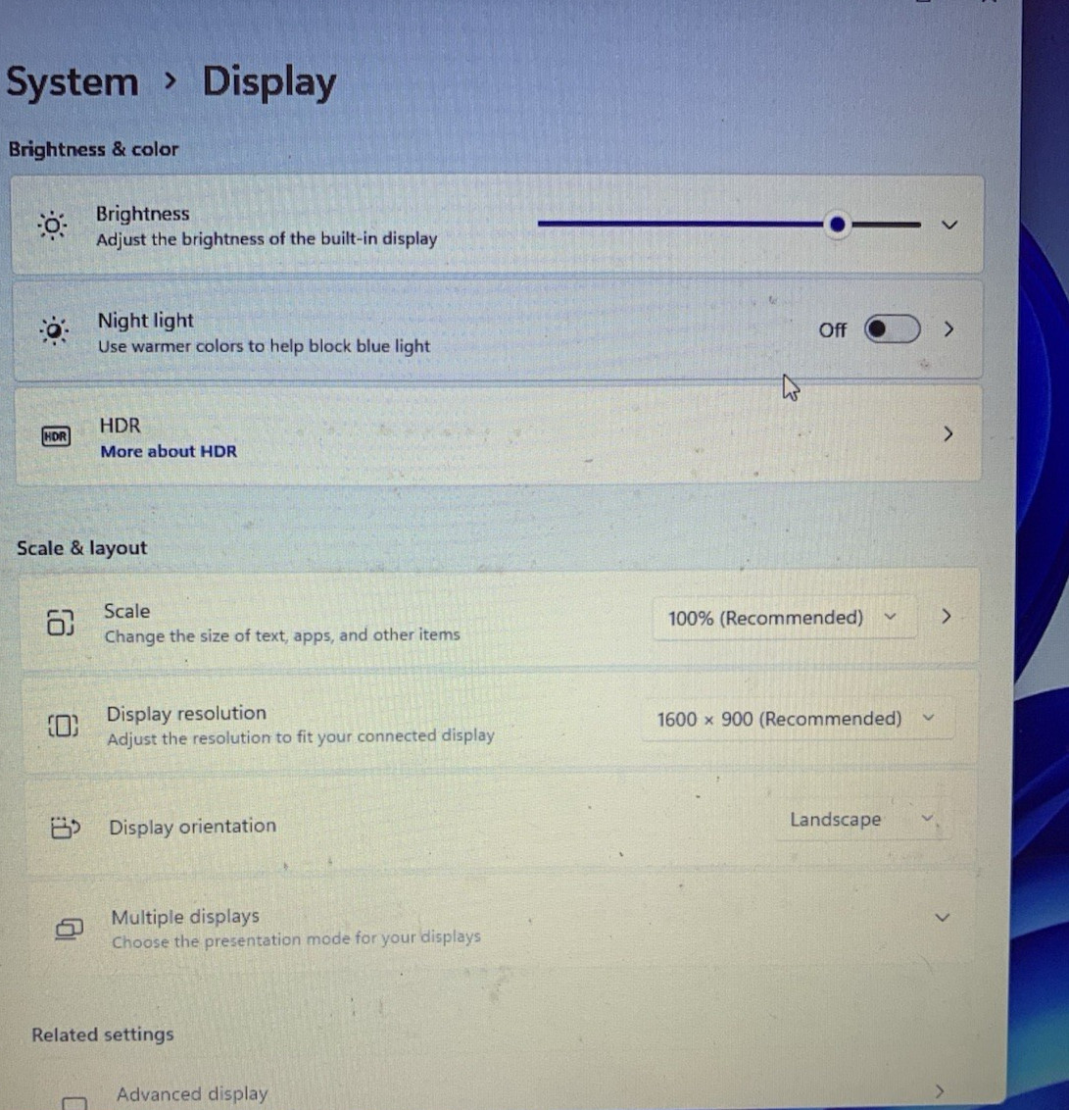Click the Scale icon
Viewport: 1069px width, 1110px height.
tap(60, 623)
